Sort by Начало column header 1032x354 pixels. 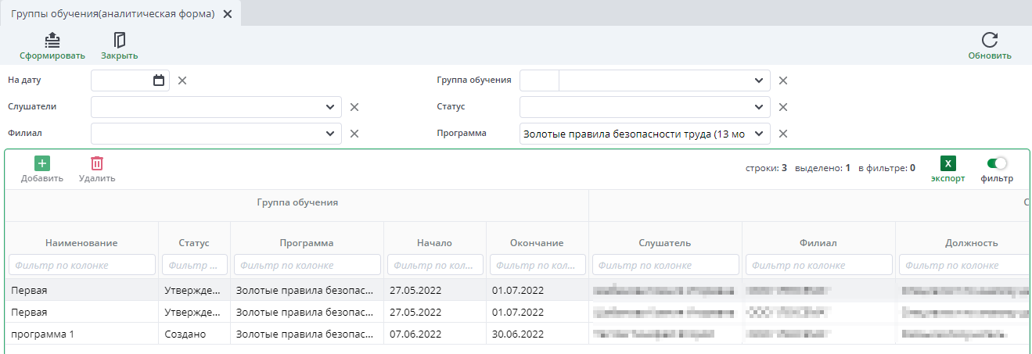435,243
